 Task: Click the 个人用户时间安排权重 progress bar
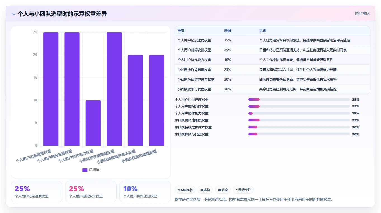(x=299, y=106)
